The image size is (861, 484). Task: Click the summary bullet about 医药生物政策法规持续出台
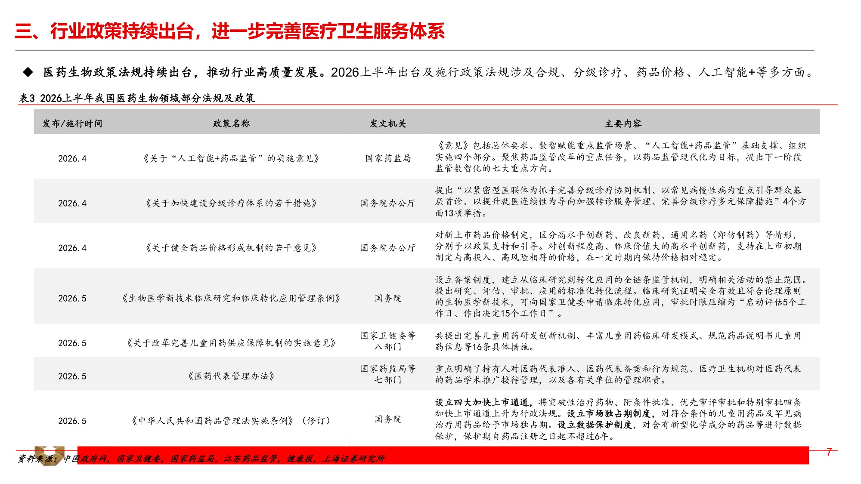429,72
